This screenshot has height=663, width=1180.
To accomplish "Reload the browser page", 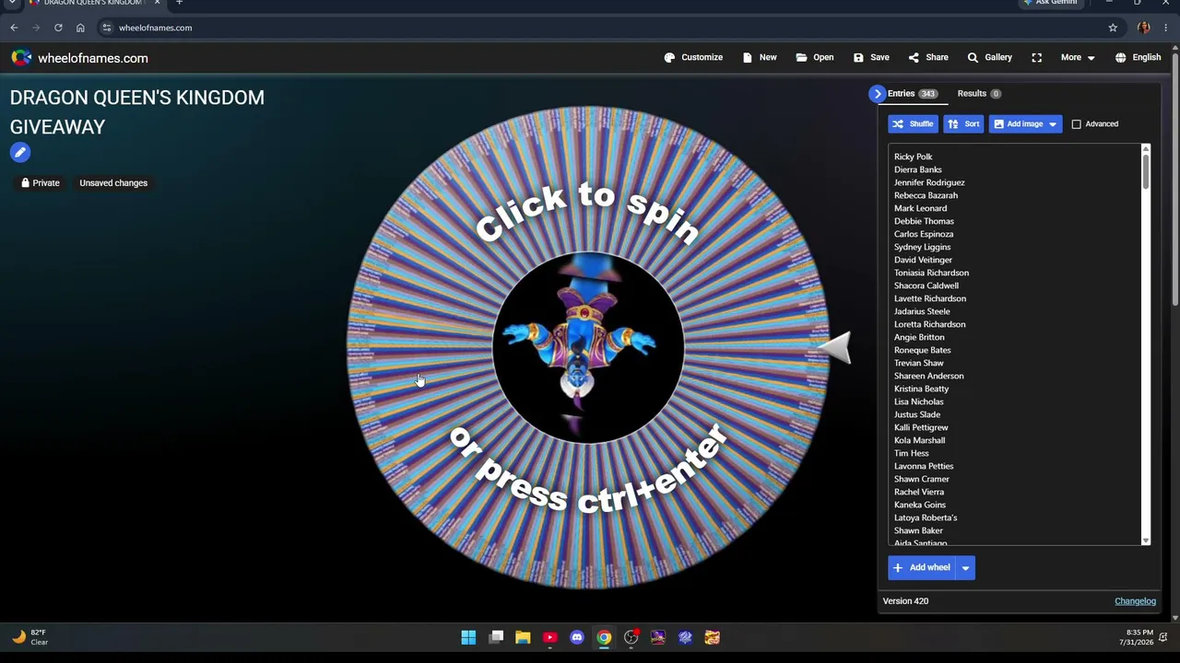I will [x=58, y=28].
